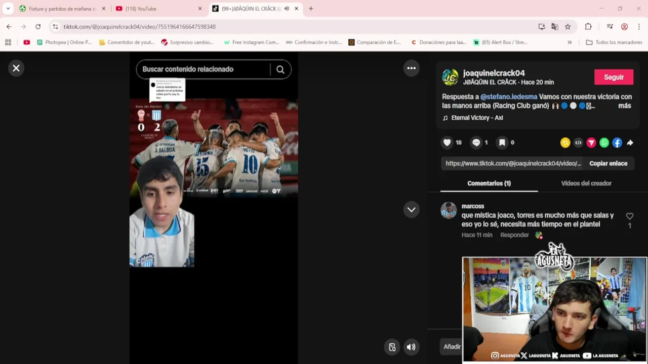This screenshot has height=364, width=648.
Task: Close the TikTok browser tab
Action: tap(297, 9)
